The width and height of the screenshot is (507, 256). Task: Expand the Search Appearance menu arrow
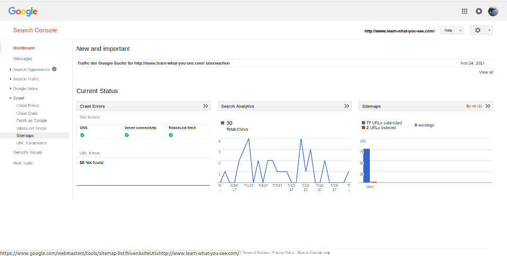tap(11, 69)
